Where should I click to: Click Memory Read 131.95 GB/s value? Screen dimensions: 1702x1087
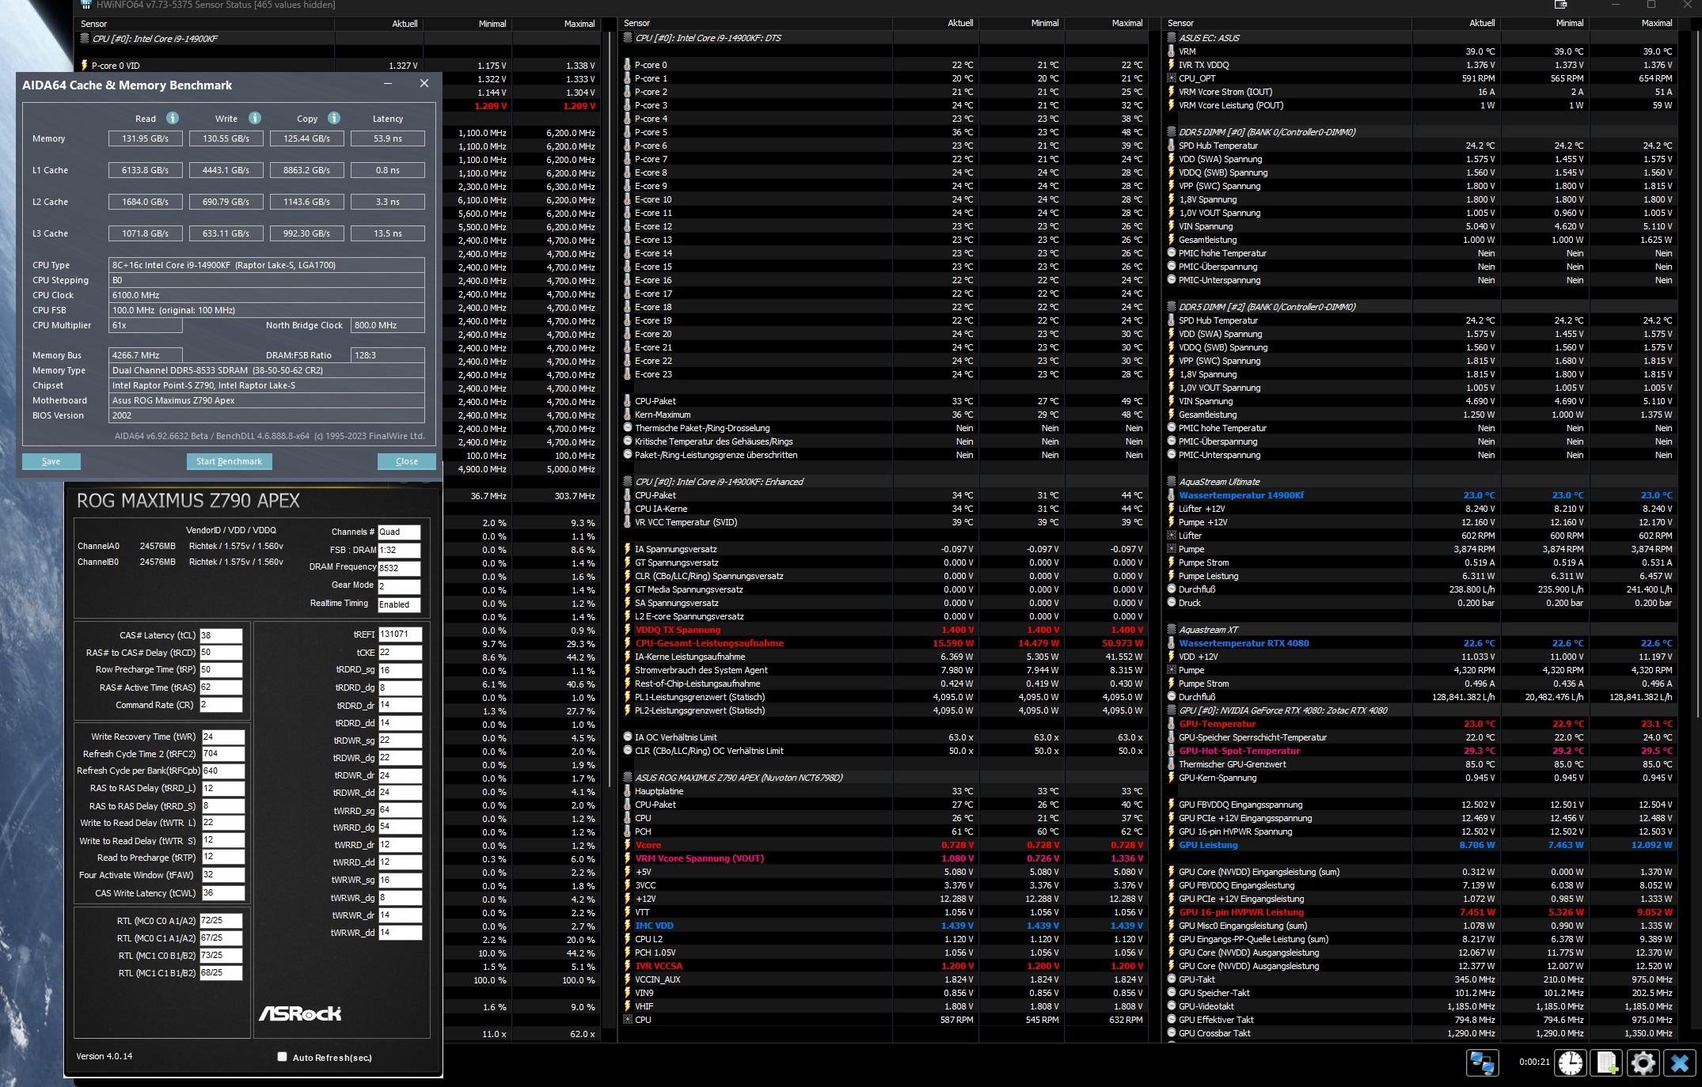[146, 138]
